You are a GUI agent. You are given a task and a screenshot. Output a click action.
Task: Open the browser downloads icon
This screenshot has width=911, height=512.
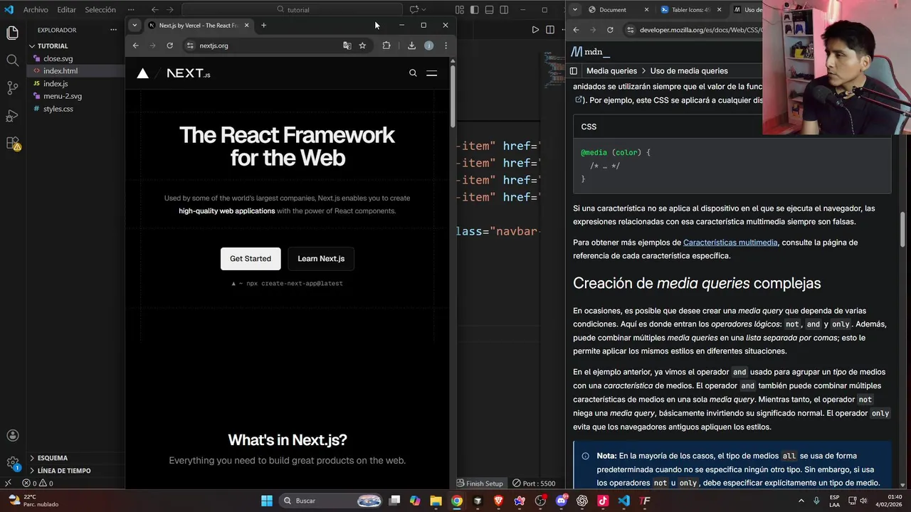point(411,46)
